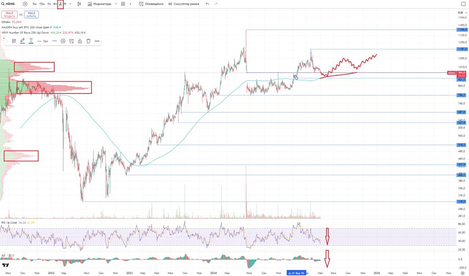This screenshot has width=469, height=276.
Task: Redo the chart action
Action: pos(216,4)
